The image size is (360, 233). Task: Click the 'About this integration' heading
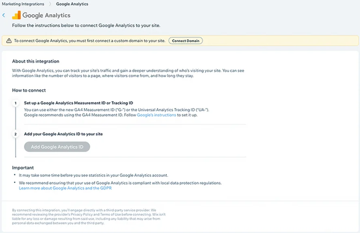coord(36,61)
